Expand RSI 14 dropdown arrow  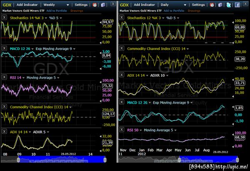tap(23, 78)
